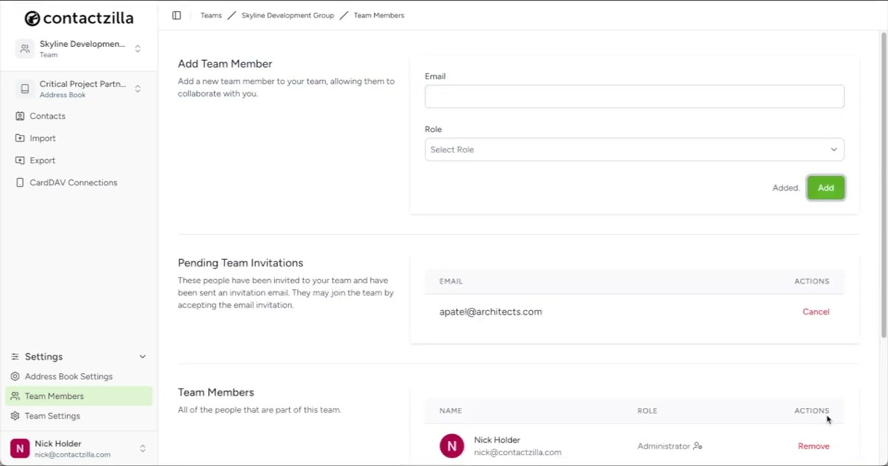This screenshot has height=466, width=888.
Task: Select Team Members menu item
Action: 79,396
